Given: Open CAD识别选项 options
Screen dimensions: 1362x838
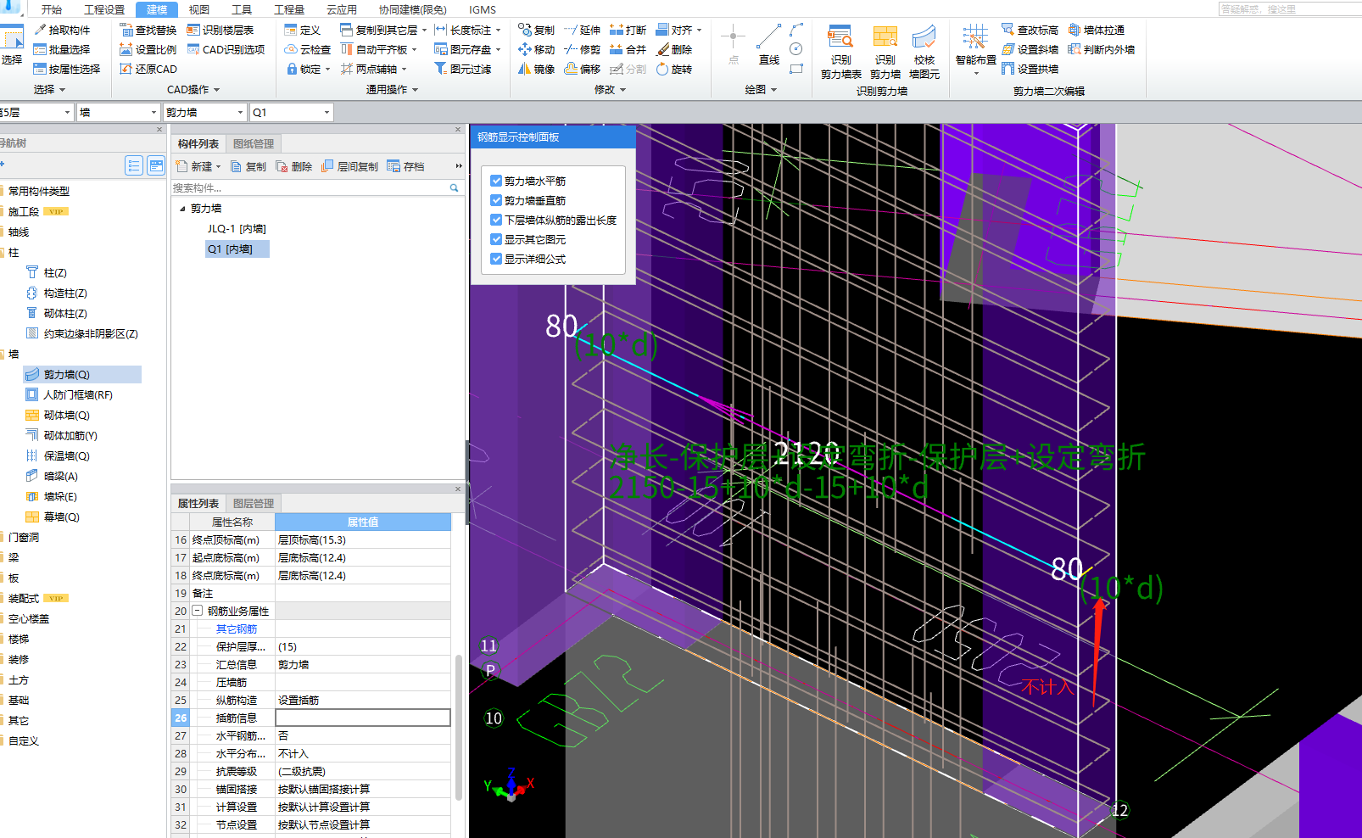Looking at the screenshot, I should coord(226,49).
